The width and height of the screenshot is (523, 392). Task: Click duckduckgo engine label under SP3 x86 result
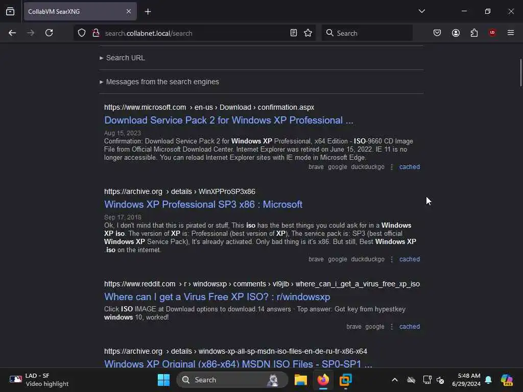(x=368, y=259)
